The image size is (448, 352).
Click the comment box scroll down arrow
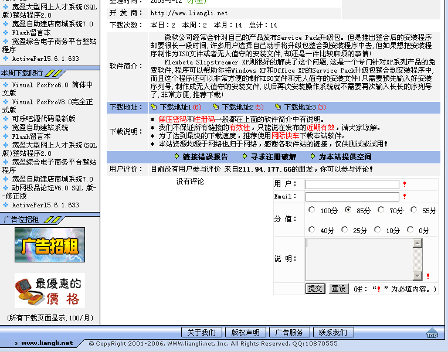click(x=418, y=276)
